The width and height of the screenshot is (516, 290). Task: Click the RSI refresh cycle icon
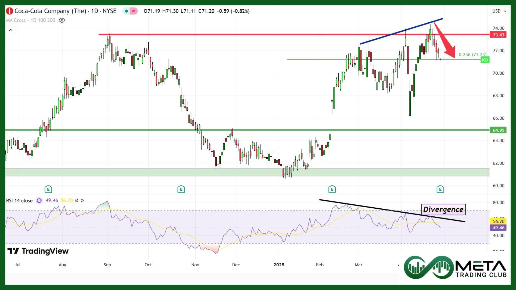39,201
